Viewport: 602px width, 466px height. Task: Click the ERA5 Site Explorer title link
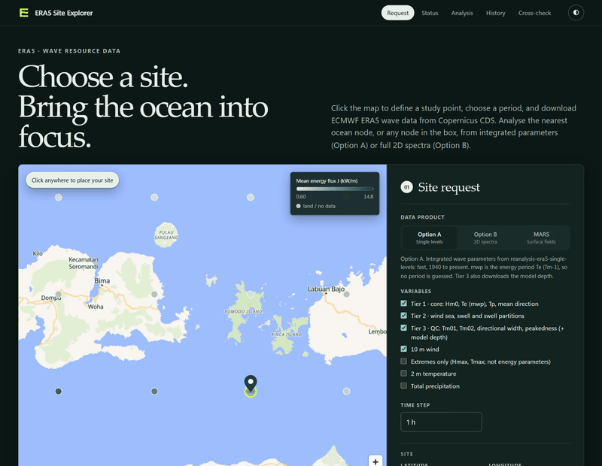(64, 13)
